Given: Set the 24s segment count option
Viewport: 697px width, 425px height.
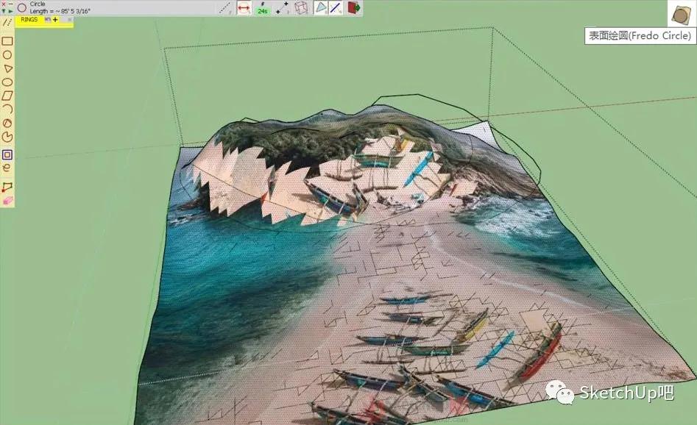Looking at the screenshot, I should coord(262,8).
